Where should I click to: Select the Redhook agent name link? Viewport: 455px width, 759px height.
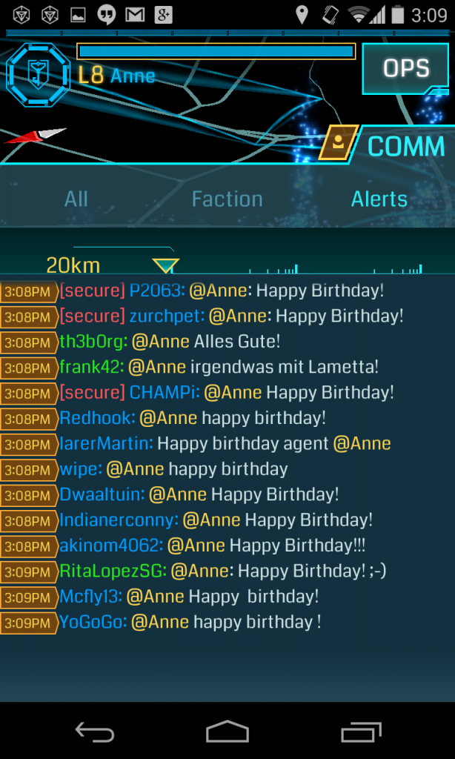[x=97, y=418]
